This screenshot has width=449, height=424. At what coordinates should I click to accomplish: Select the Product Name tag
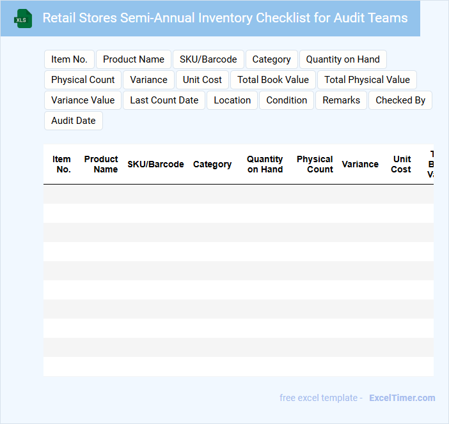tap(134, 59)
